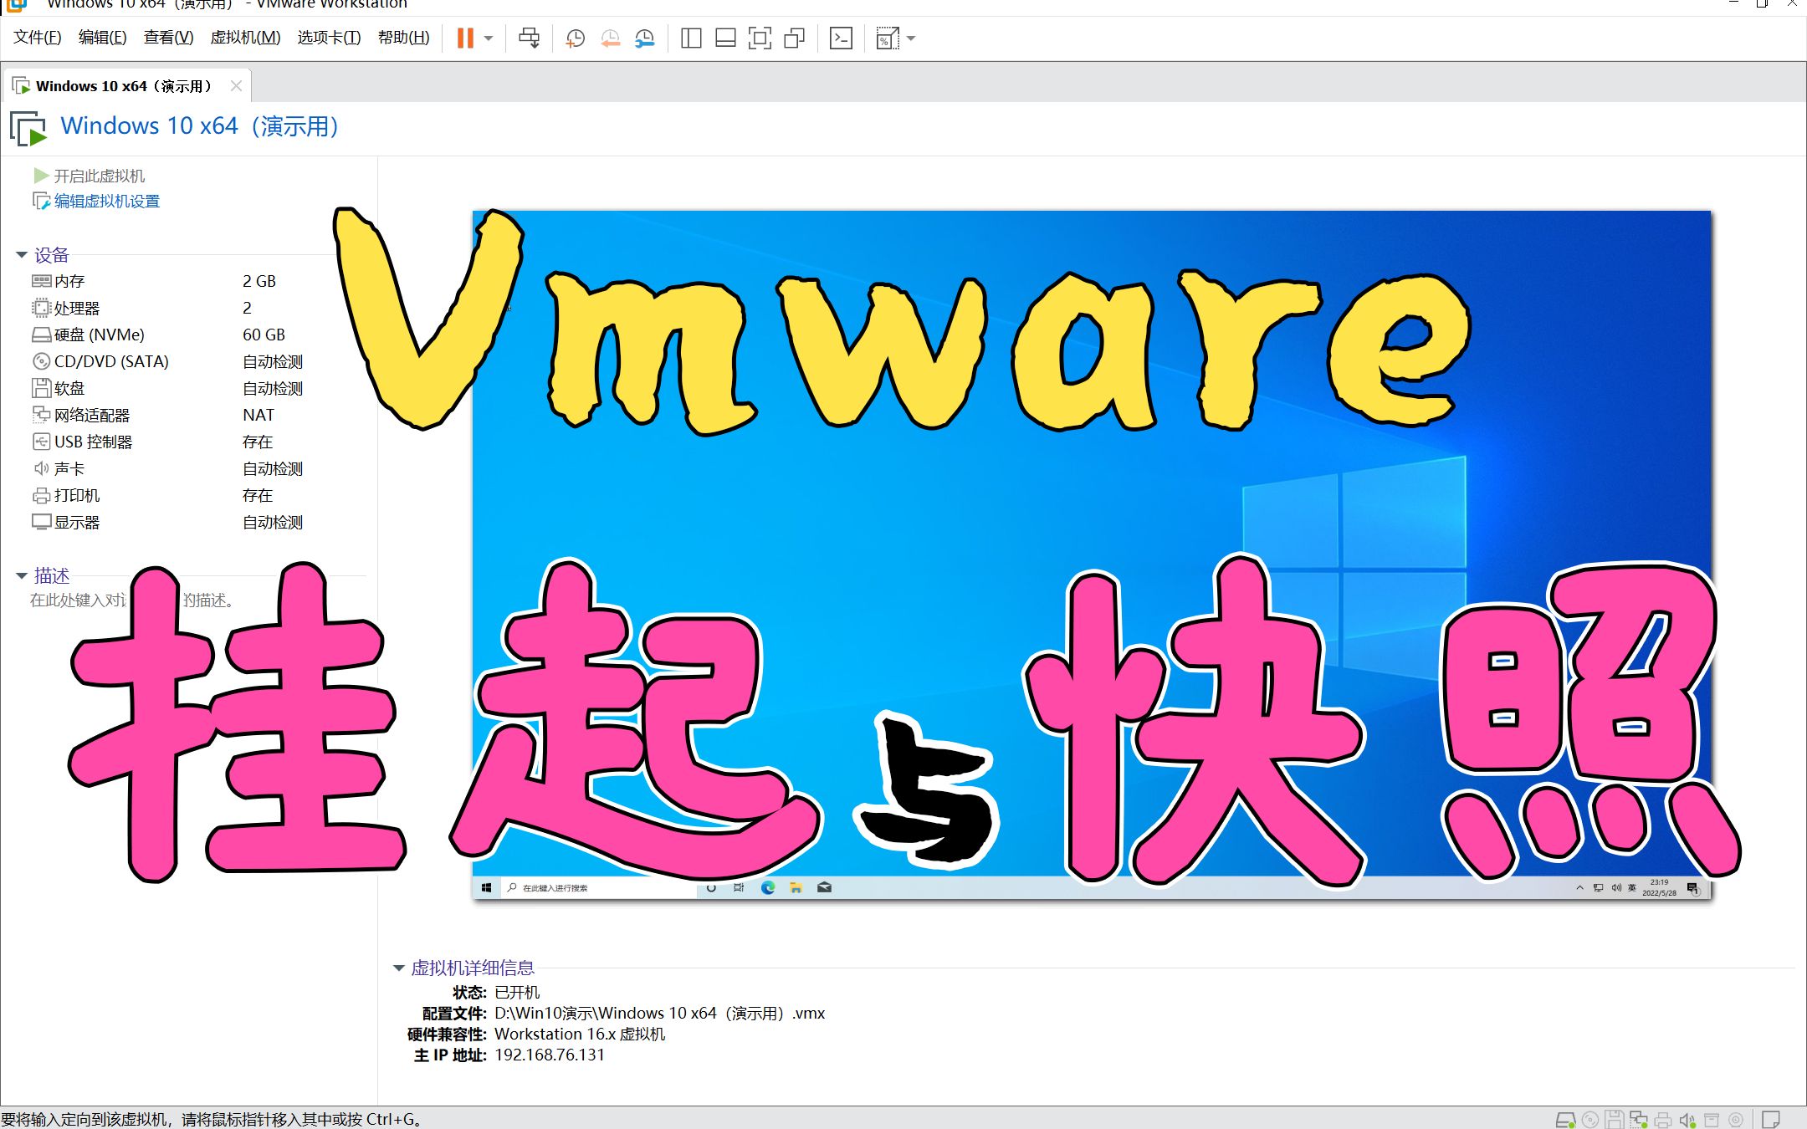Click the guest network tray icon
1807x1129 pixels.
[1598, 887]
